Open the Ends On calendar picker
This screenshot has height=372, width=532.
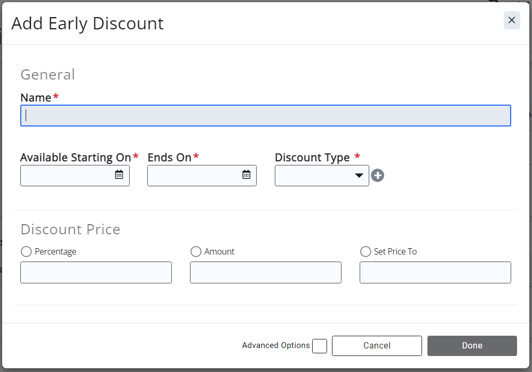[246, 175]
